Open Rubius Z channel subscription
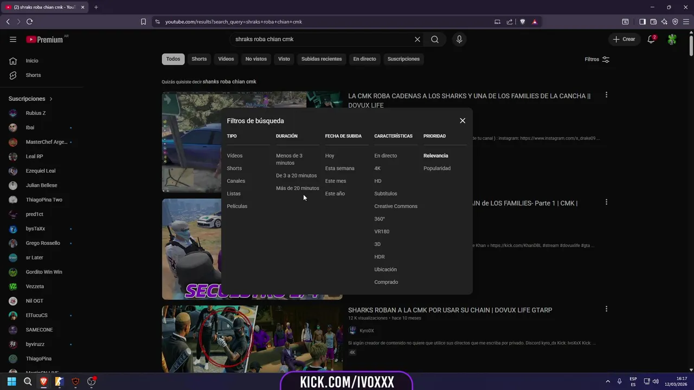This screenshot has height=390, width=694. (x=36, y=113)
